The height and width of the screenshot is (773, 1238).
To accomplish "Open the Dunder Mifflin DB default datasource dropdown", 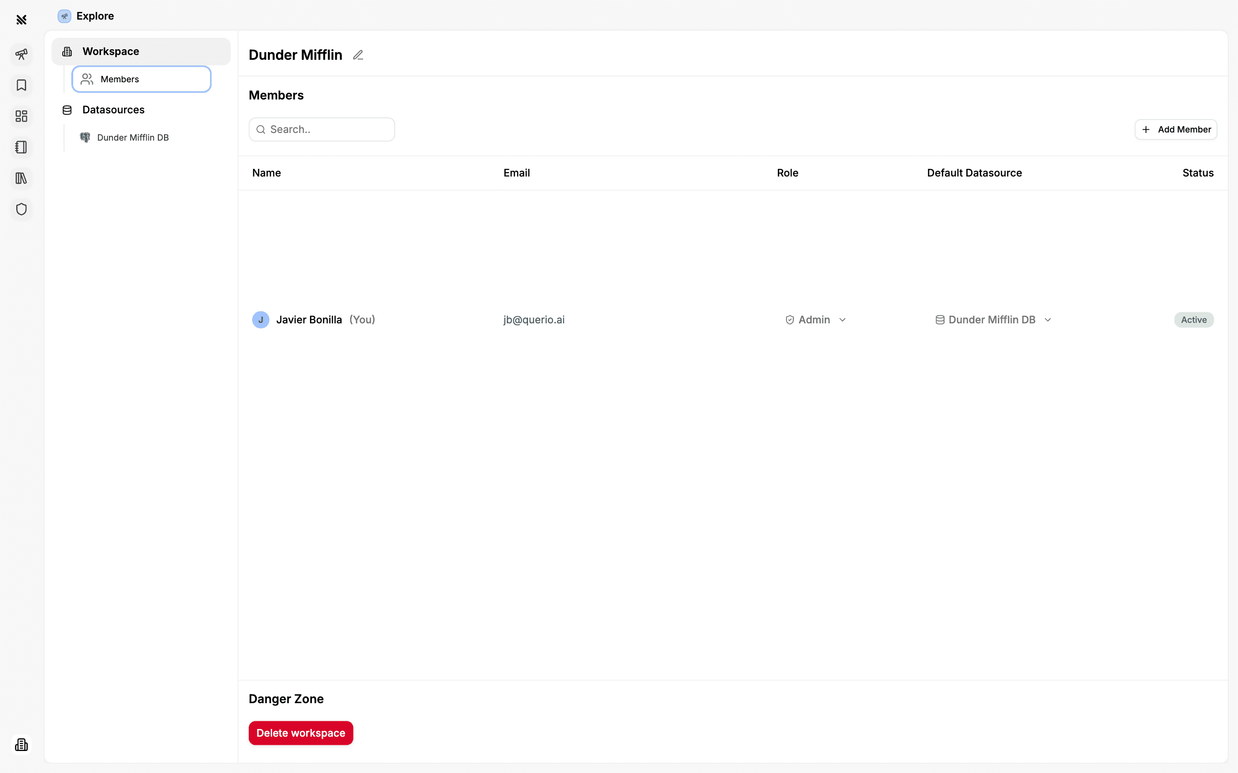I will [x=993, y=320].
